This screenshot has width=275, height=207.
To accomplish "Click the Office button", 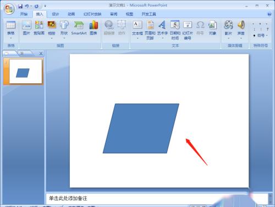I will point(9,9).
